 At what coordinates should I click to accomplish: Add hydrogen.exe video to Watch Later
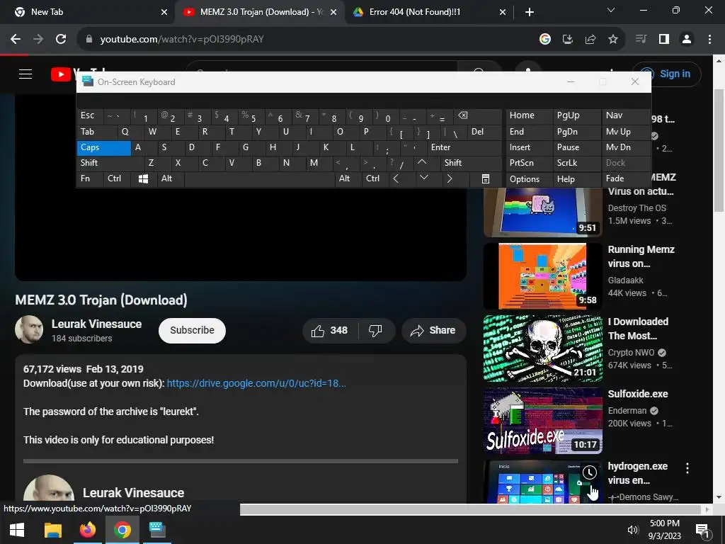(x=590, y=472)
